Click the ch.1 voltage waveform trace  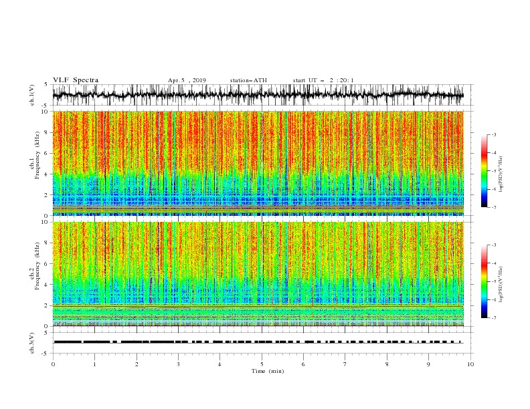(258, 95)
